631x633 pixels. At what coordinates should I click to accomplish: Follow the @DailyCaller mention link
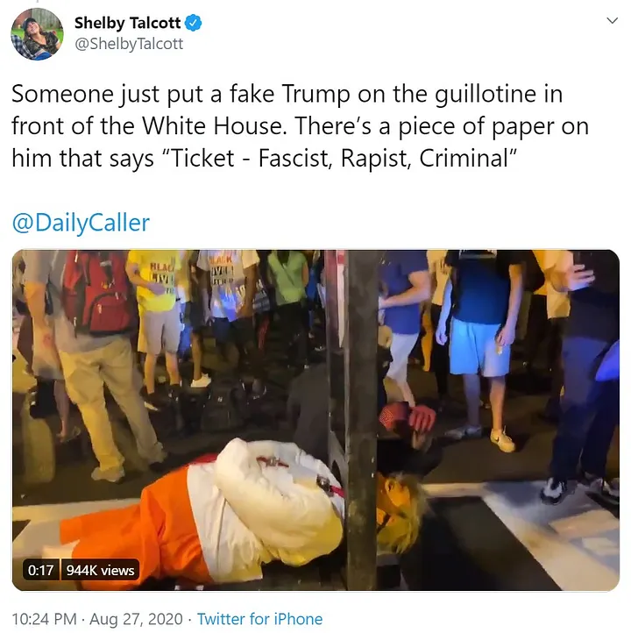(81, 223)
